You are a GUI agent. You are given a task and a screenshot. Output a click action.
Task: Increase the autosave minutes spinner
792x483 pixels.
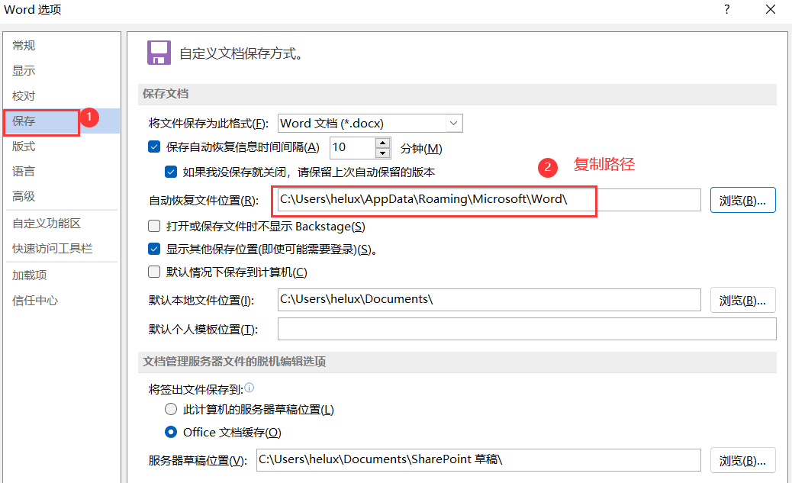coord(383,143)
